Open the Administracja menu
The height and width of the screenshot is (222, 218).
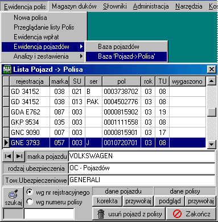pyautogui.click(x=151, y=6)
